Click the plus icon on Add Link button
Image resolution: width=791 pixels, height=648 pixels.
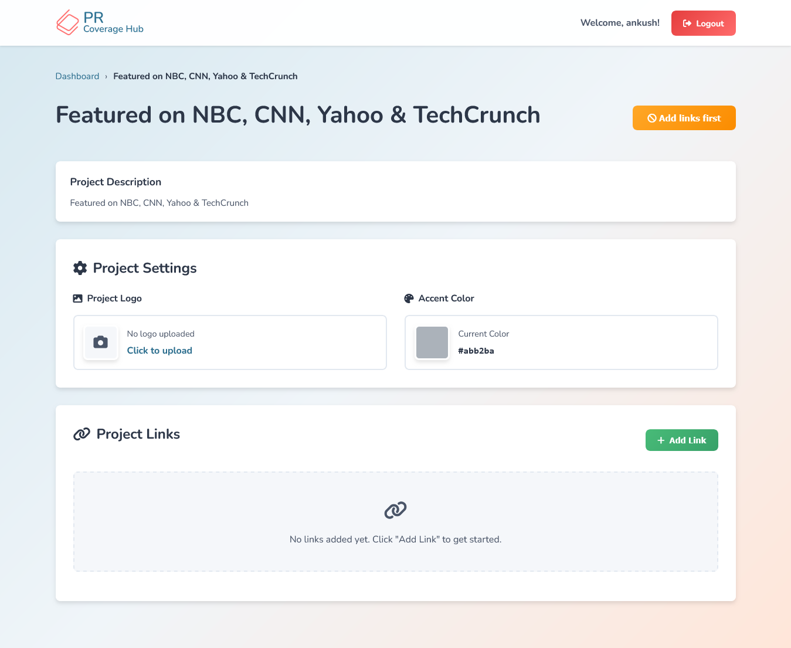tap(661, 440)
